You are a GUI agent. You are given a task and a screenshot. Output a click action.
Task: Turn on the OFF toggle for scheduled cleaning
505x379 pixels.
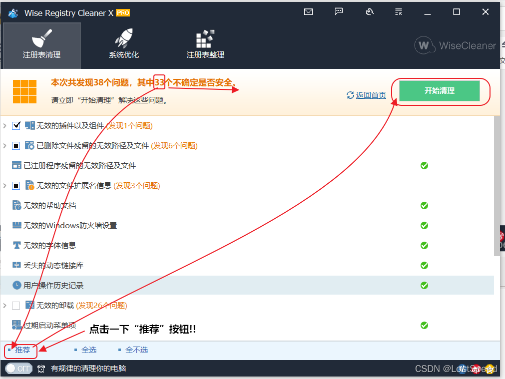tap(18, 369)
